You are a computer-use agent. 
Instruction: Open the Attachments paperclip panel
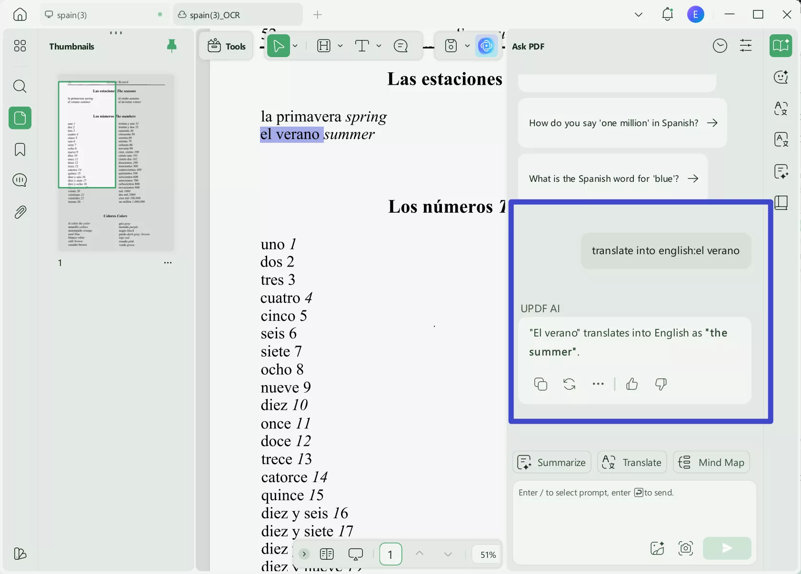[x=20, y=212]
